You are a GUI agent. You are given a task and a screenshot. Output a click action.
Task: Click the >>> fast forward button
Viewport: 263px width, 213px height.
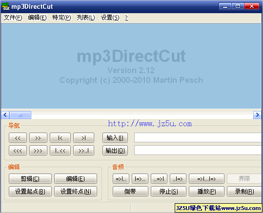tap(38, 151)
